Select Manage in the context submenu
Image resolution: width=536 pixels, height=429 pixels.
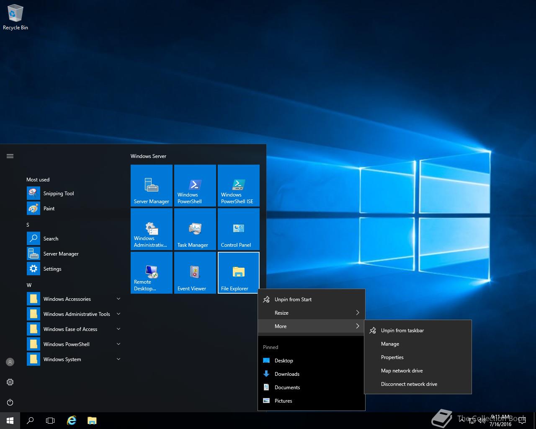(418, 344)
